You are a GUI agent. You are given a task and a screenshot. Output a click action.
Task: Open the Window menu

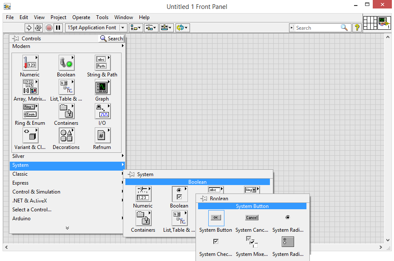[x=124, y=17]
